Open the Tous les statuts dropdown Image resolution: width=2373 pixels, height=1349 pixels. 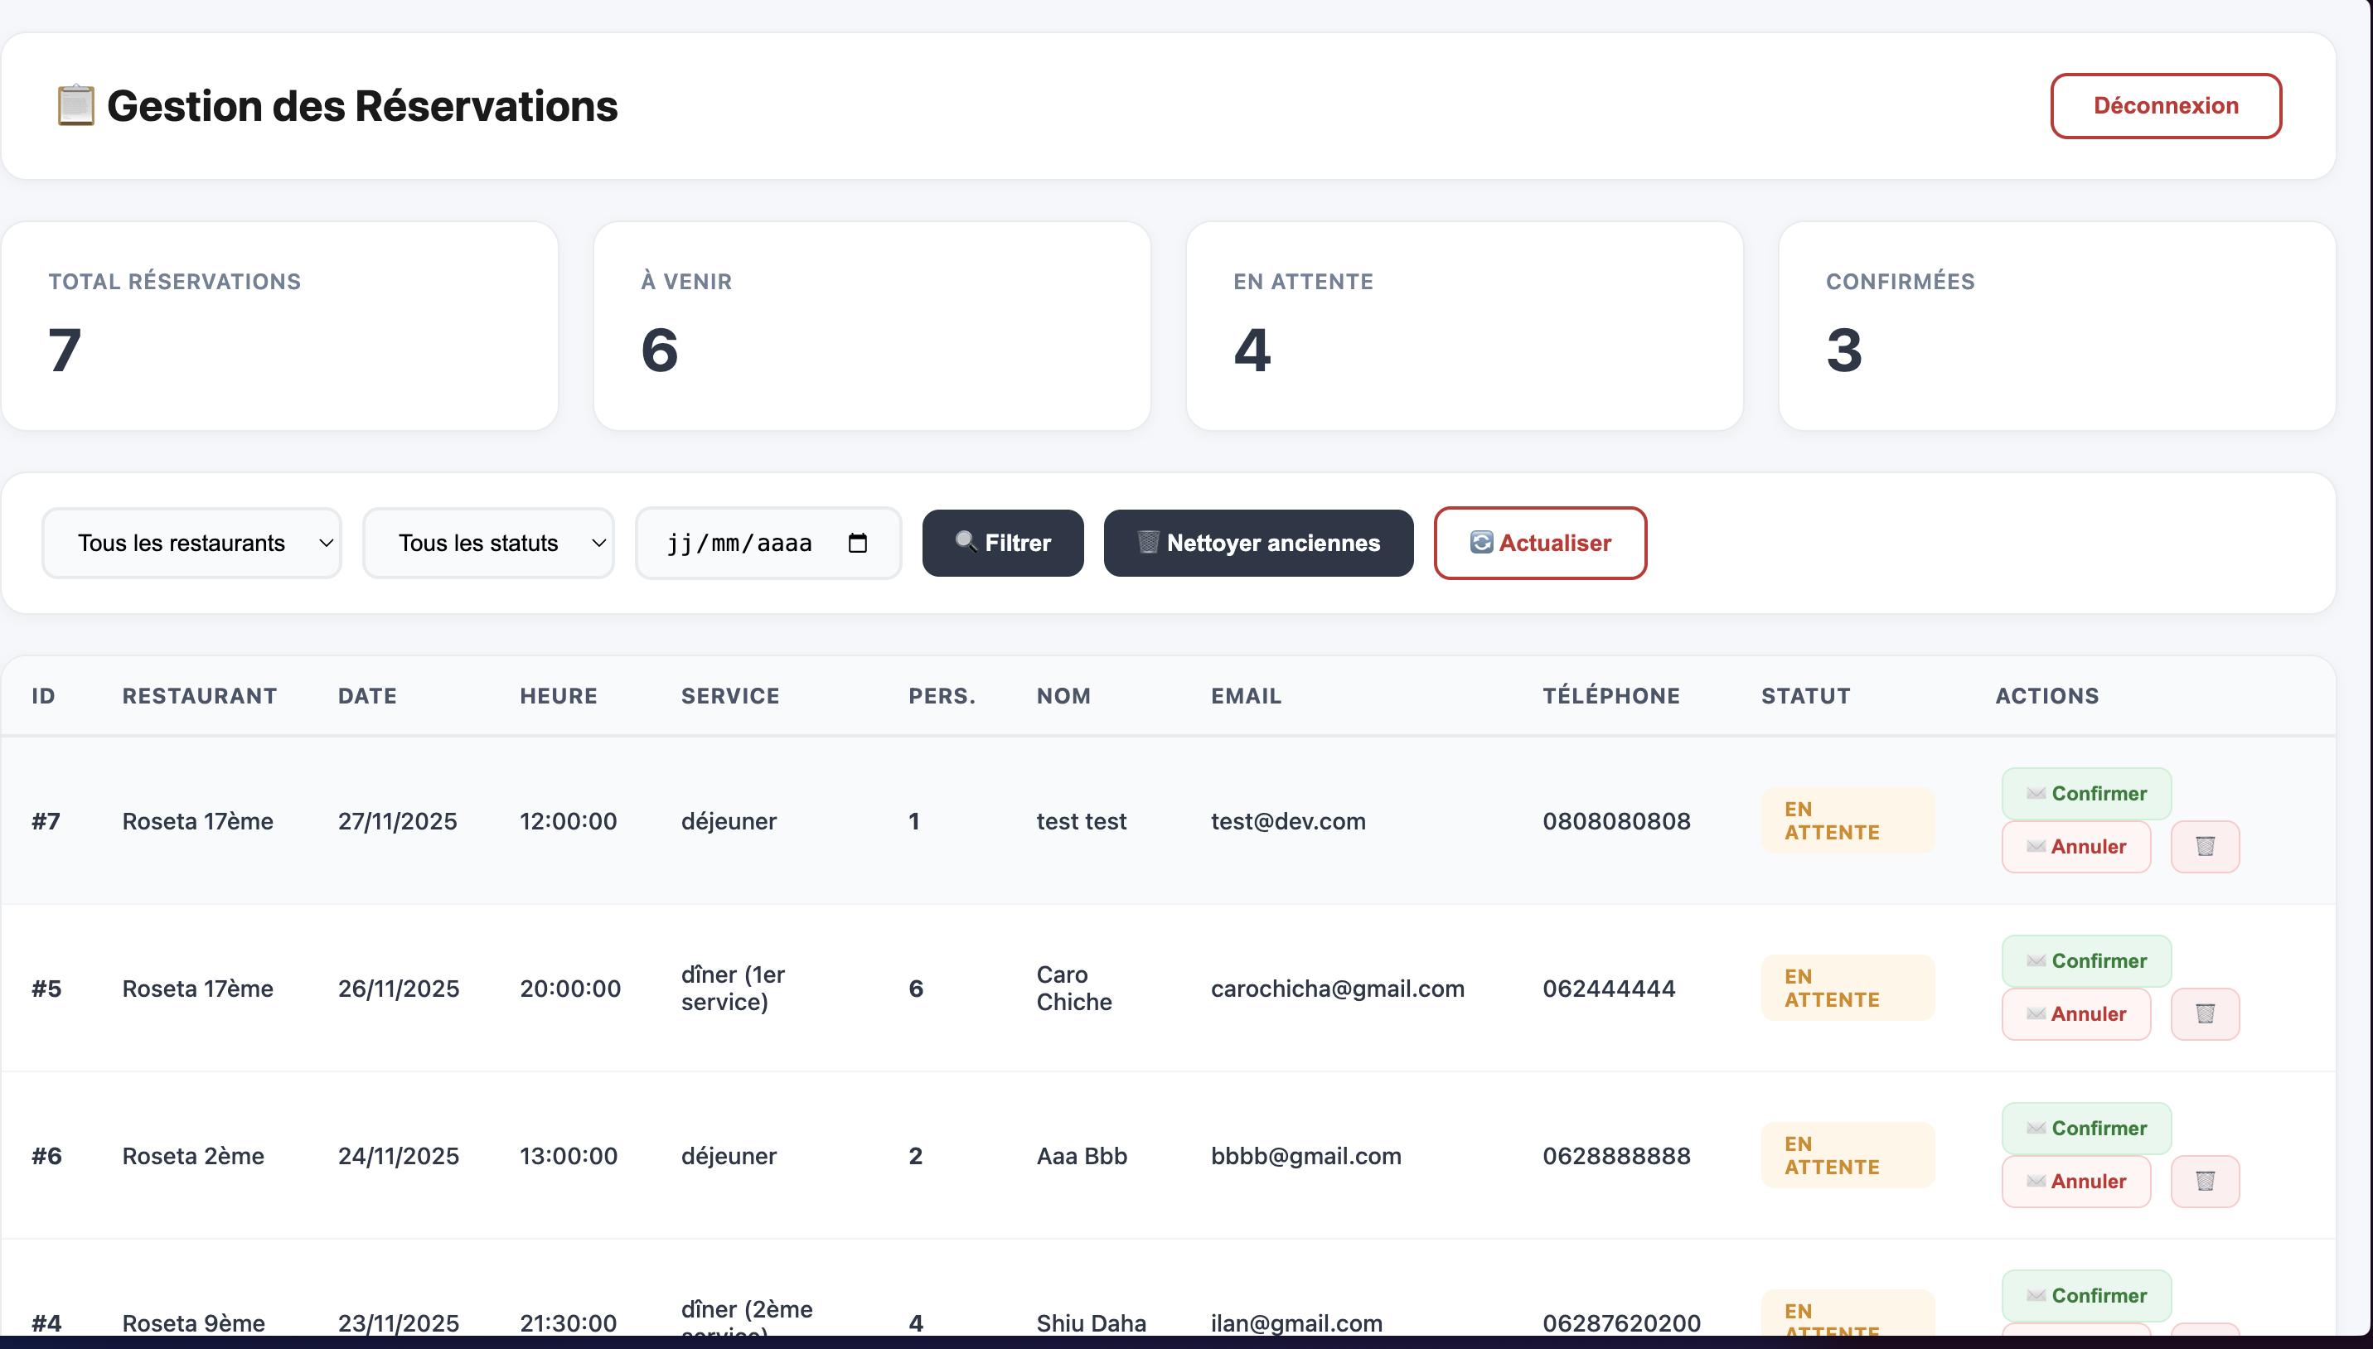pos(488,543)
